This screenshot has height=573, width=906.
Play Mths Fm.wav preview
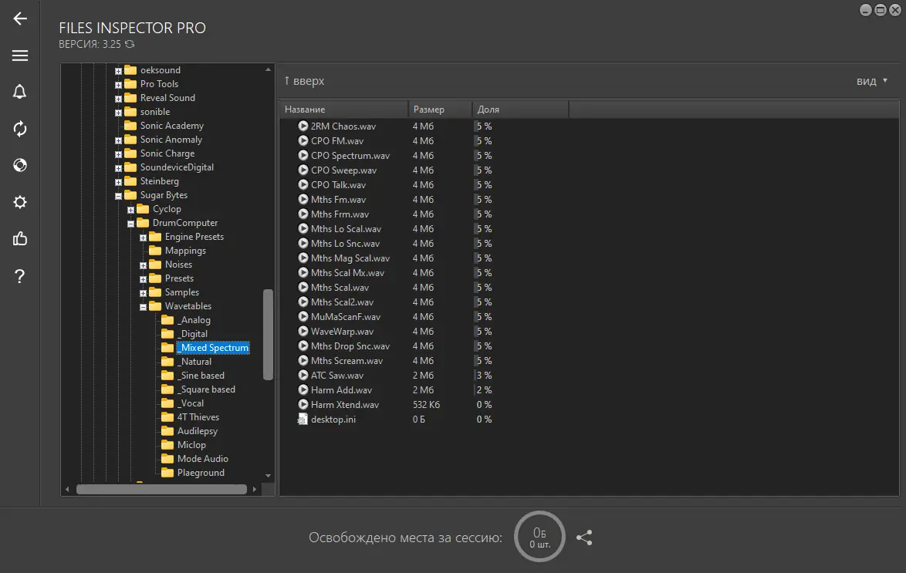(x=303, y=199)
